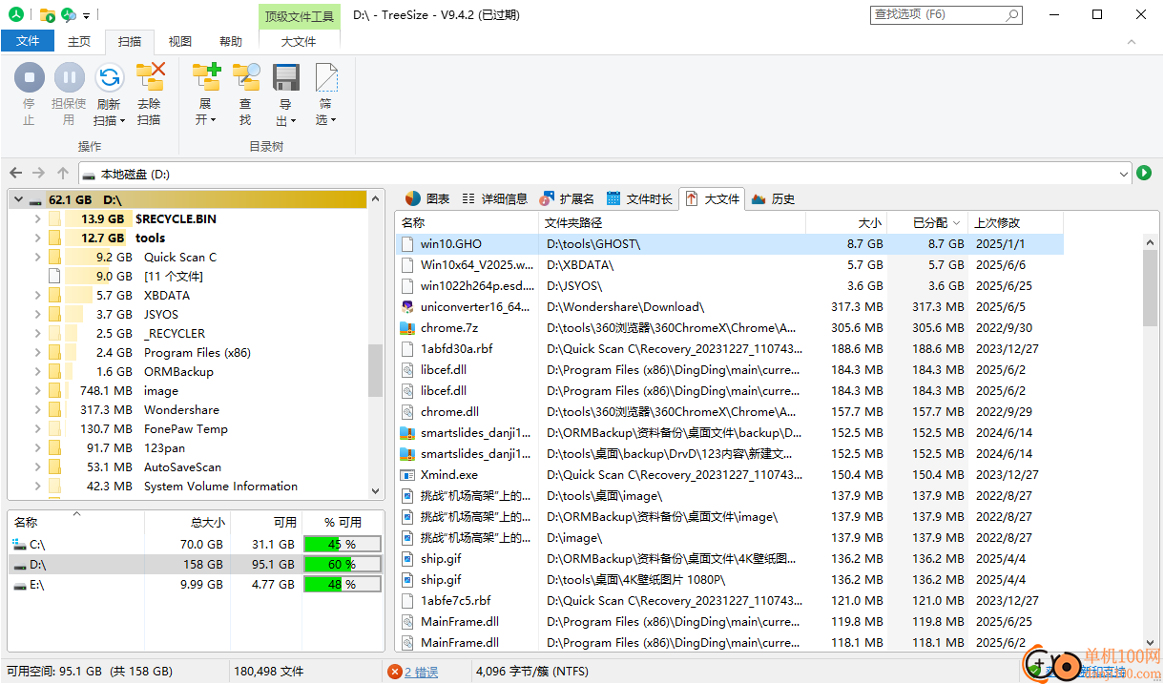Click the chrome.7z archive icon

pos(407,328)
